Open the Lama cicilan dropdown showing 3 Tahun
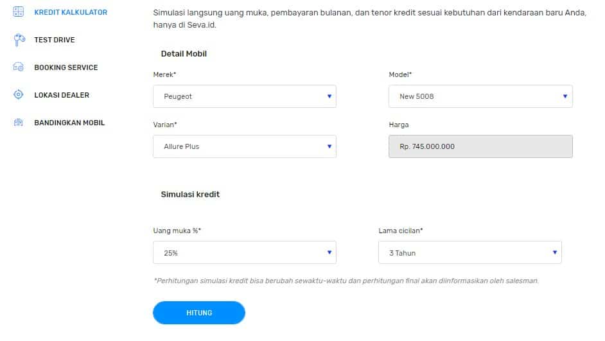Viewport: 605px width, 341px height. [470, 252]
